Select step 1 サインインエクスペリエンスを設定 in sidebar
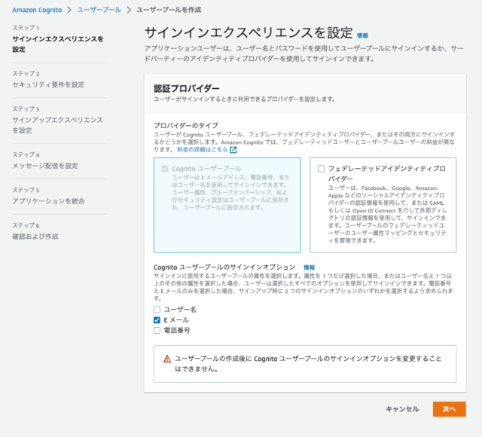 point(58,44)
